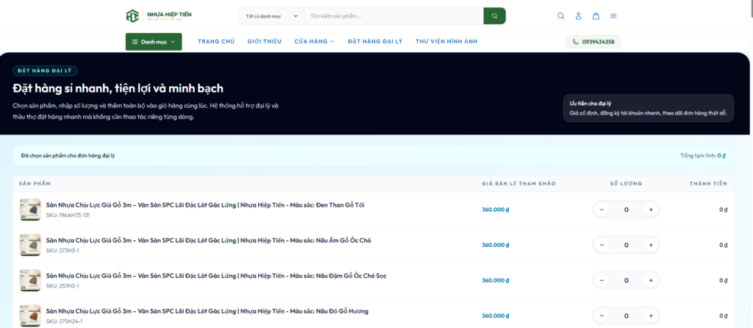The width and height of the screenshot is (753, 328).
Task: Click the 'ĐẶT HÀNG ĐẠI LÝ' badge in banner
Action: pos(45,71)
